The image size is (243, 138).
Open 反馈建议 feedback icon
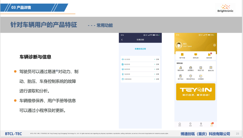pos(191,68)
